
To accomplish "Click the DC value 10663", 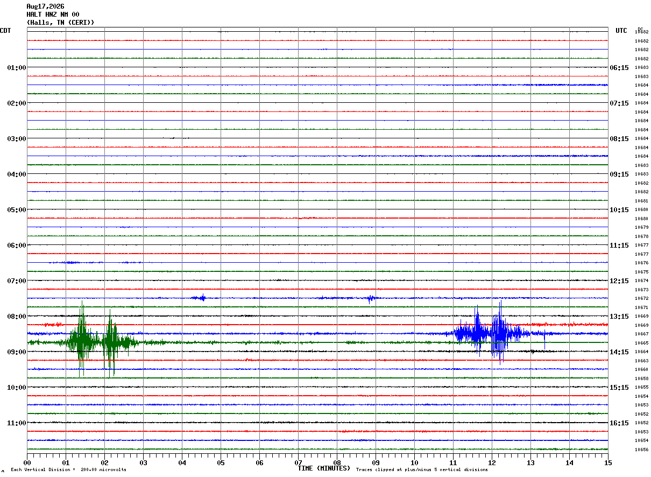I will coord(641,361).
